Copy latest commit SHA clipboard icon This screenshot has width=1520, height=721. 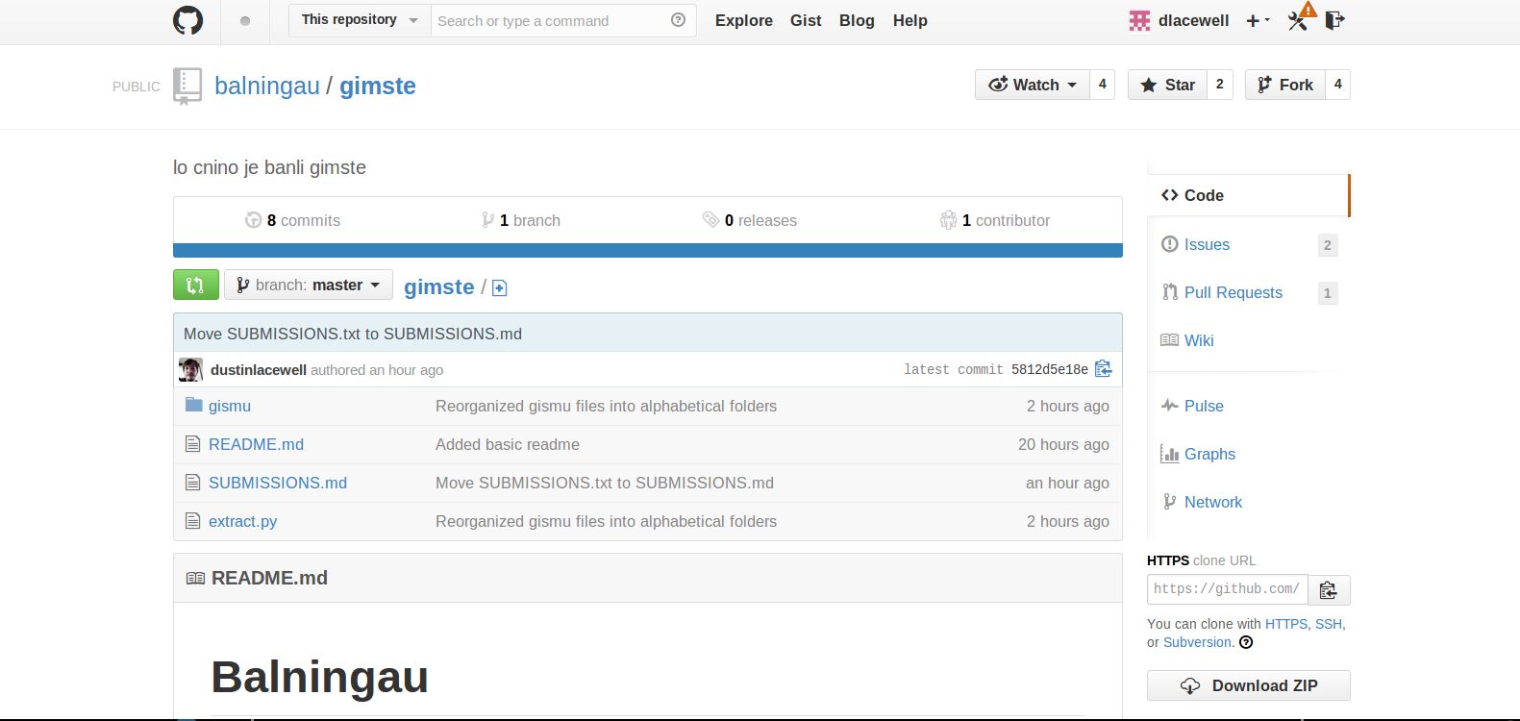point(1104,369)
